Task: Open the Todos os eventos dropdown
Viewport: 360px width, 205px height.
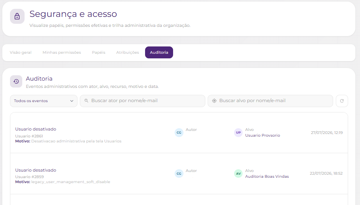Action: tap(44, 101)
